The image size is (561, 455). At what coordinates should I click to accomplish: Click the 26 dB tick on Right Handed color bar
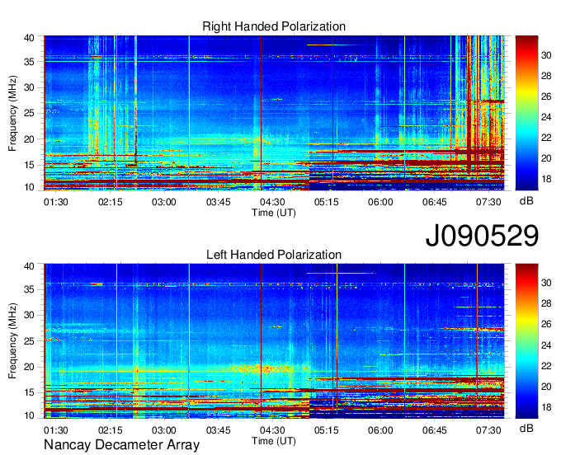coord(546,97)
